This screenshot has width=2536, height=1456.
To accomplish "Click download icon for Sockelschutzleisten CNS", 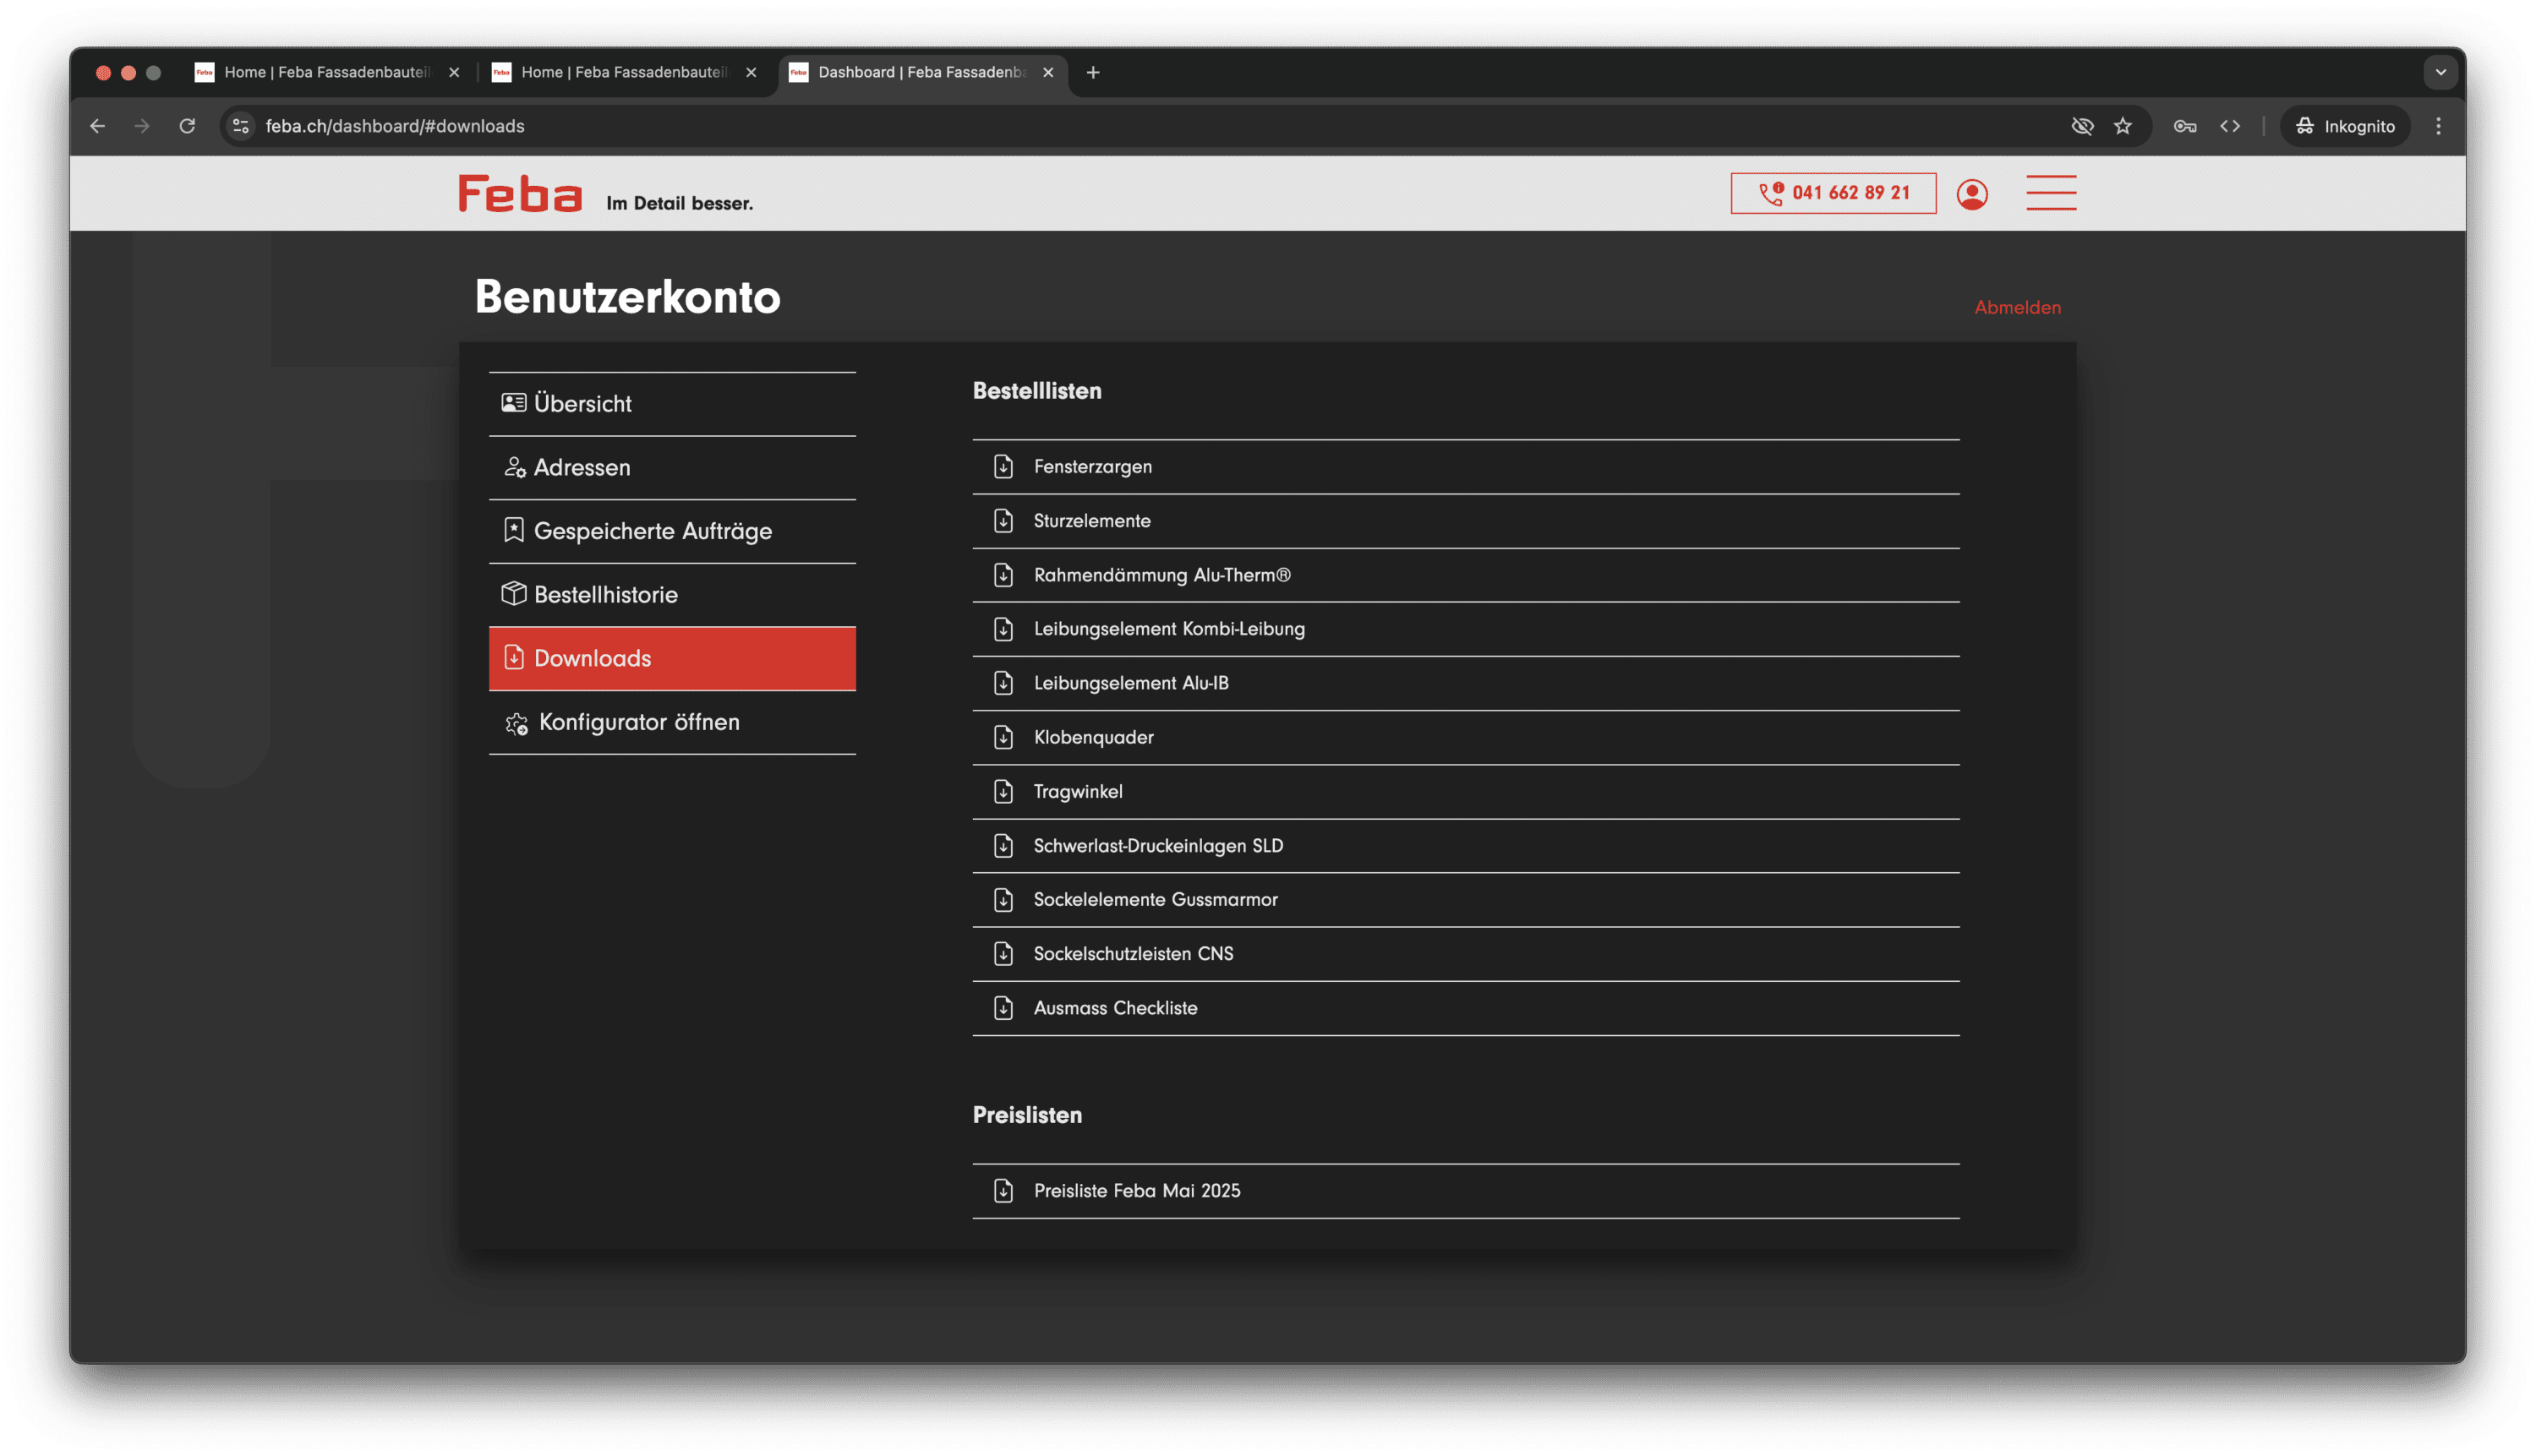I will (1003, 954).
